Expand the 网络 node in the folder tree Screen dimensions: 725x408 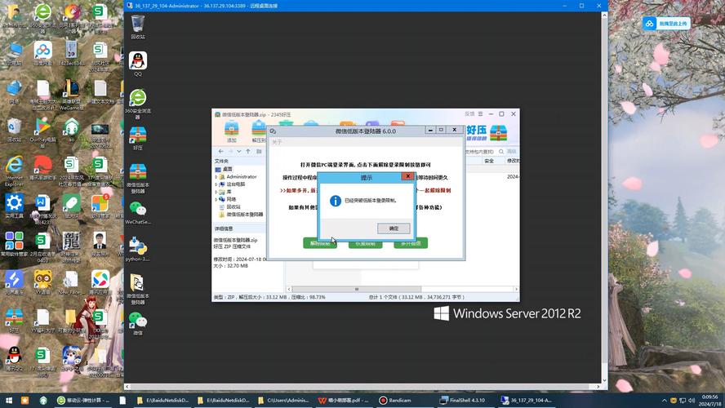[216, 199]
